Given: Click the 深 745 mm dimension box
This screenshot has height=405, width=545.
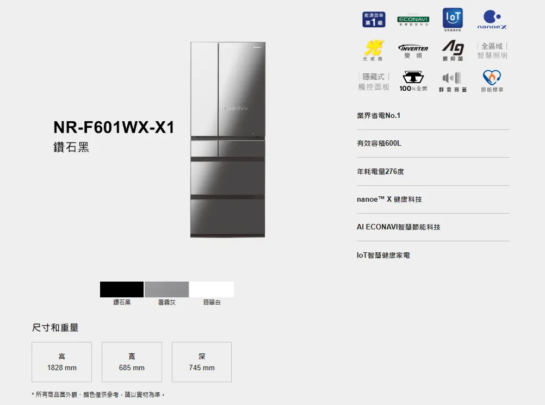Looking at the screenshot, I should pyautogui.click(x=202, y=362).
